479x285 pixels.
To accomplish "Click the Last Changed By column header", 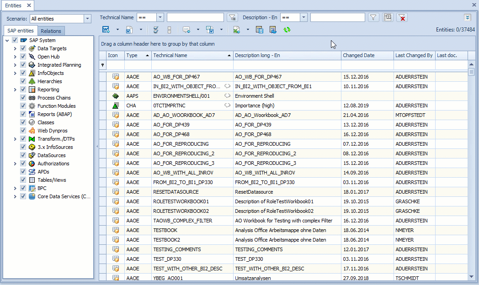I will tap(414, 55).
